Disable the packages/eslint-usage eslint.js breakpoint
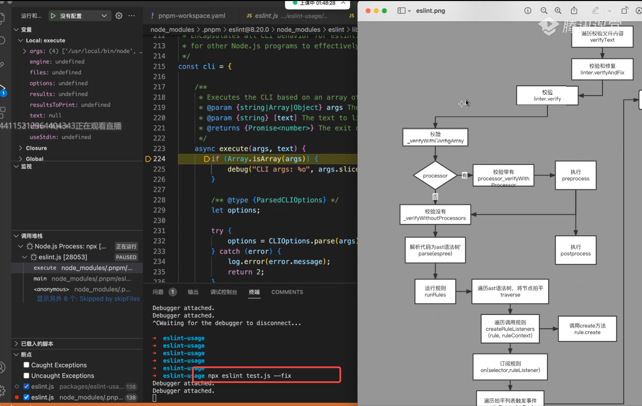 click(x=27, y=386)
